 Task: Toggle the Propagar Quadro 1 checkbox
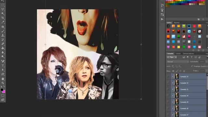pyautogui.click(x=192, y=66)
